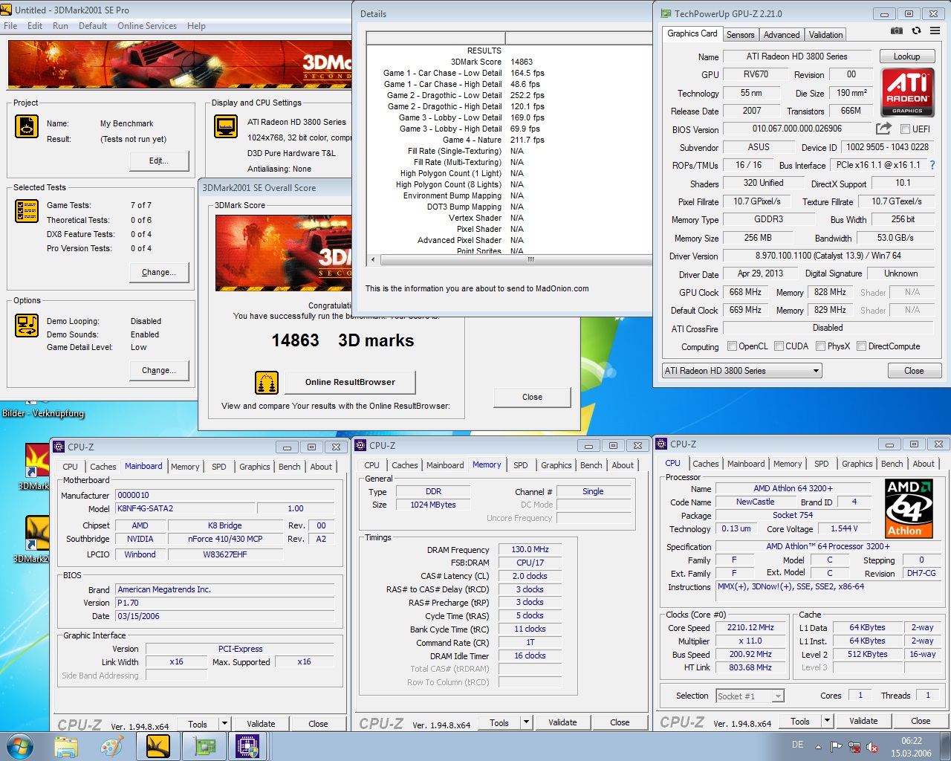Toggle the UEFI checkbox in GPU-Z
The width and height of the screenshot is (951, 761).
click(x=905, y=129)
